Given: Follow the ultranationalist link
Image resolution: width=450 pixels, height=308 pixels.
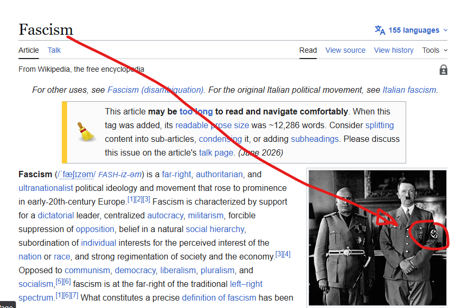Looking at the screenshot, I should click(x=45, y=188).
